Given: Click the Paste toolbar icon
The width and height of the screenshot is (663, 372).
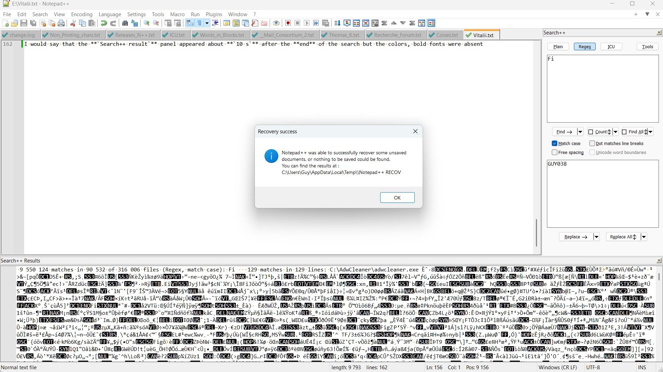Looking at the screenshot, I should [x=92, y=23].
